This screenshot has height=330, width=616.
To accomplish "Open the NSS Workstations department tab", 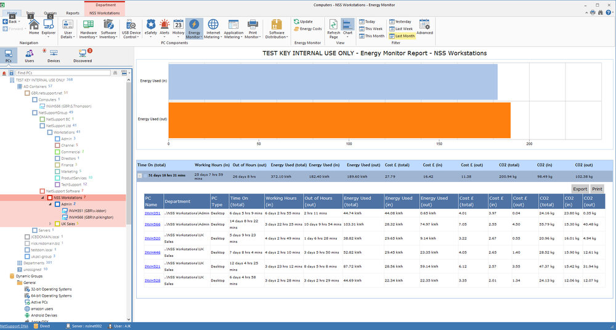I will (x=105, y=13).
